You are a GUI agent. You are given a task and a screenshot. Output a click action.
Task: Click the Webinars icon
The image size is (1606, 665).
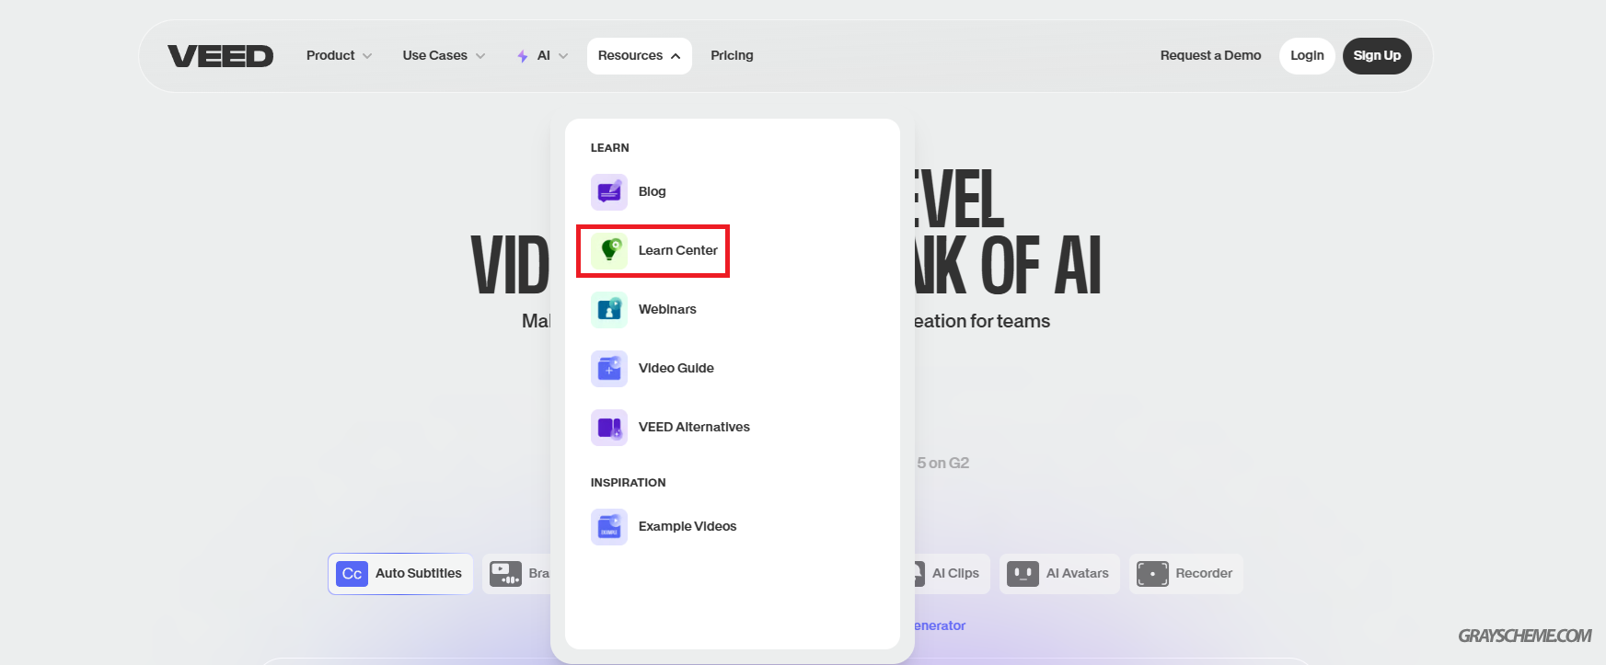(609, 310)
